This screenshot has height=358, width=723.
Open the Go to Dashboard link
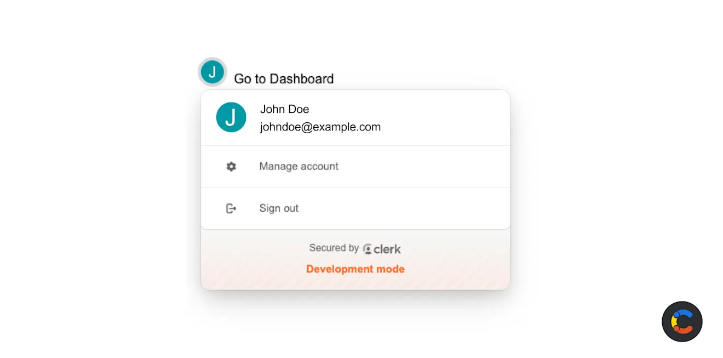[x=284, y=79]
